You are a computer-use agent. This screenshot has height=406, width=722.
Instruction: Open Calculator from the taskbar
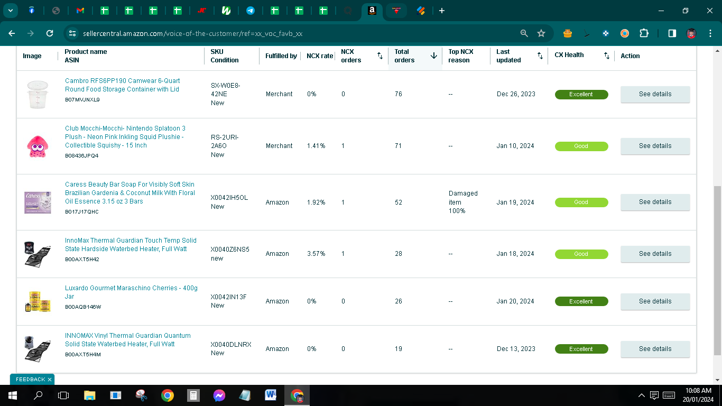[193, 395]
